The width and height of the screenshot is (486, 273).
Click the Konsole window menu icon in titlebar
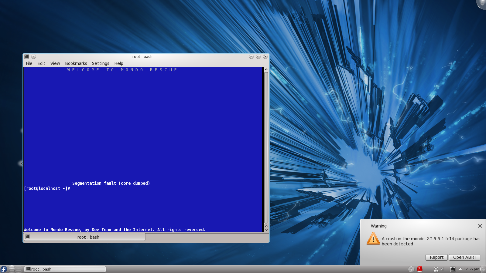pos(27,56)
